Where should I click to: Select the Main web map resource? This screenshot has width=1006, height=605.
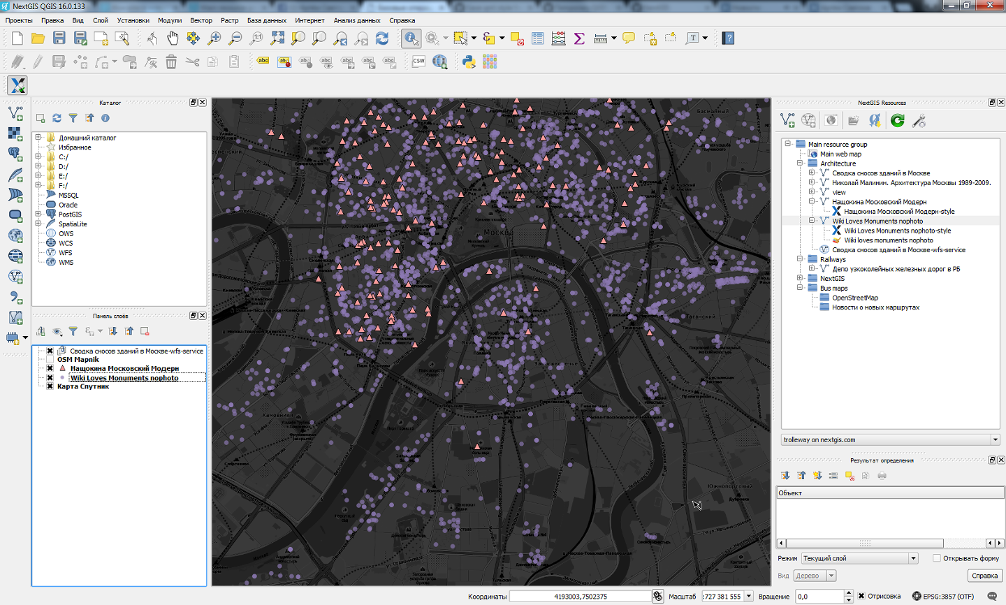coord(840,154)
